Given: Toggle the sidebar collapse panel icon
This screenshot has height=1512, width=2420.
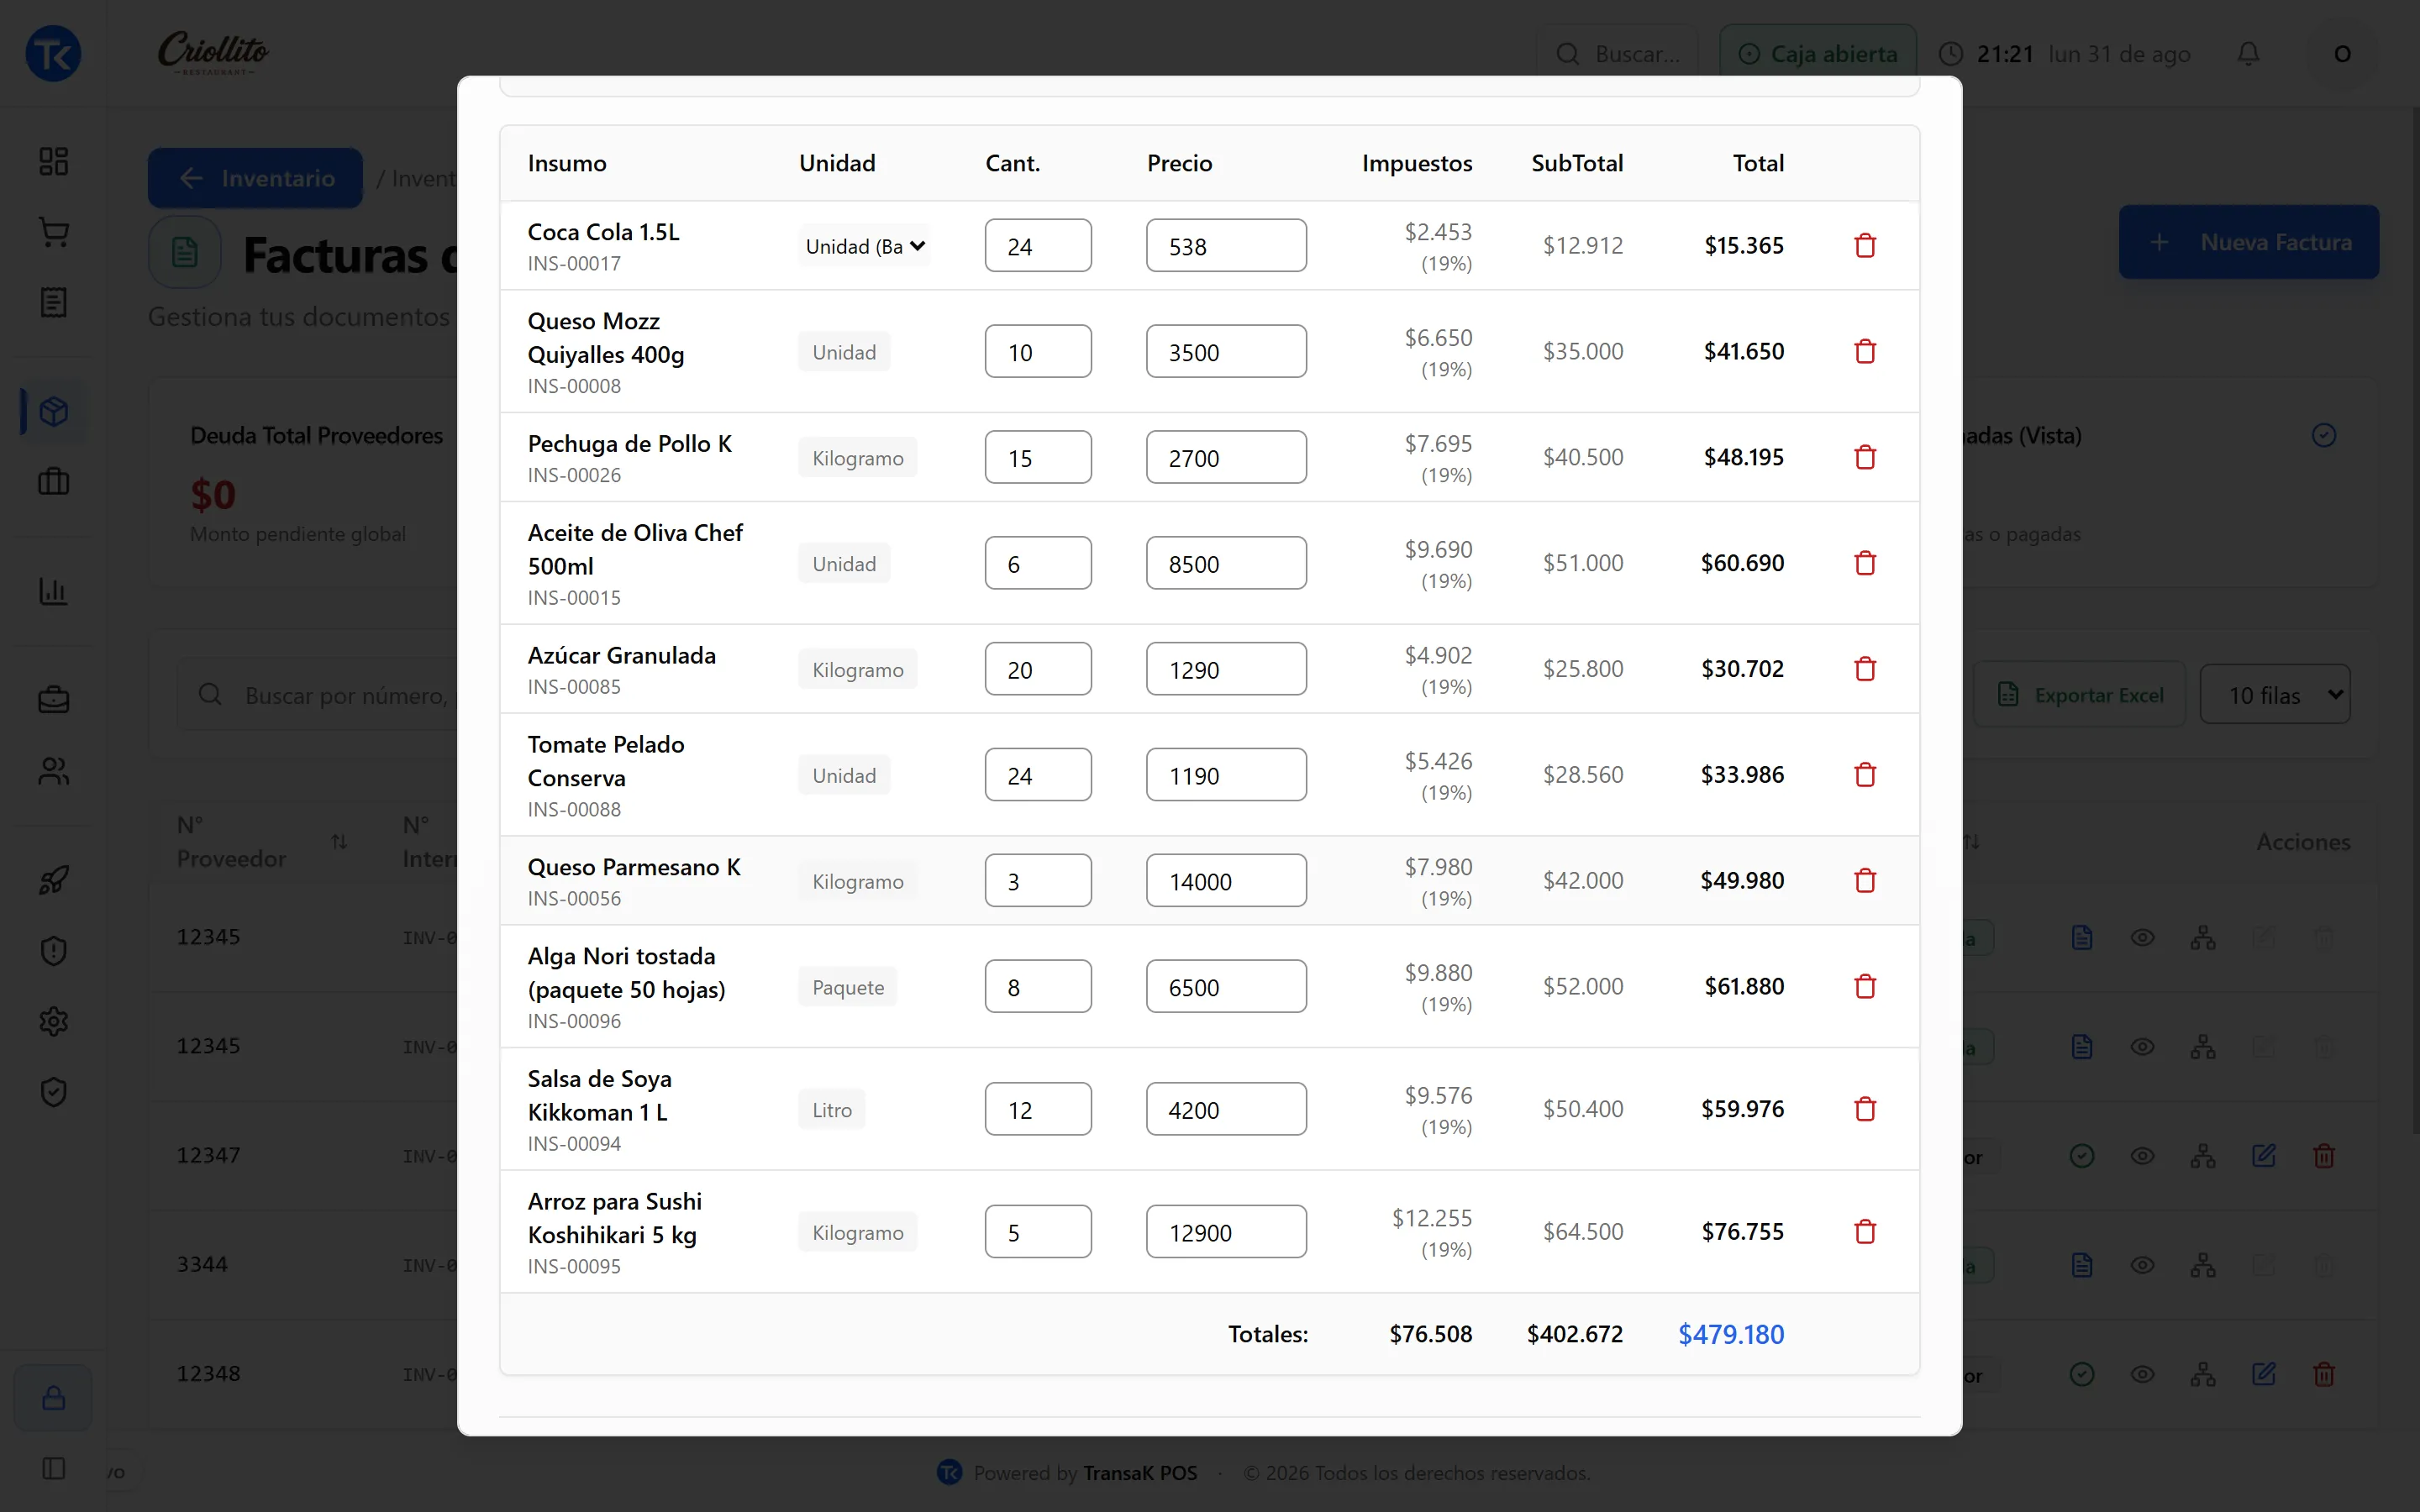Looking at the screenshot, I should point(53,1468).
